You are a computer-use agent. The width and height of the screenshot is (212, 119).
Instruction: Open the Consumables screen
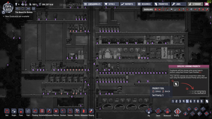tap(93, 4)
